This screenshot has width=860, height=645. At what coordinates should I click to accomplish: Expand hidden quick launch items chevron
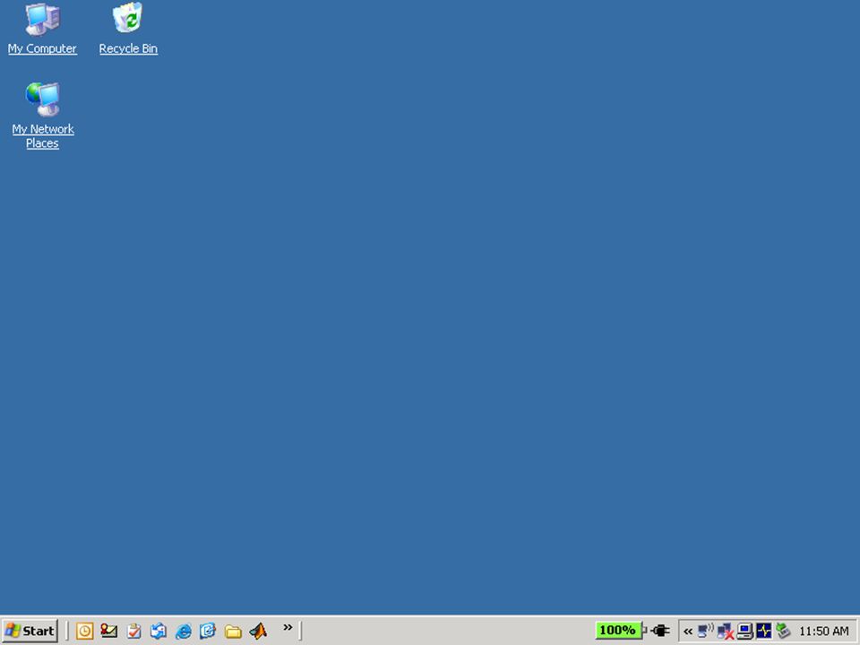[288, 627]
